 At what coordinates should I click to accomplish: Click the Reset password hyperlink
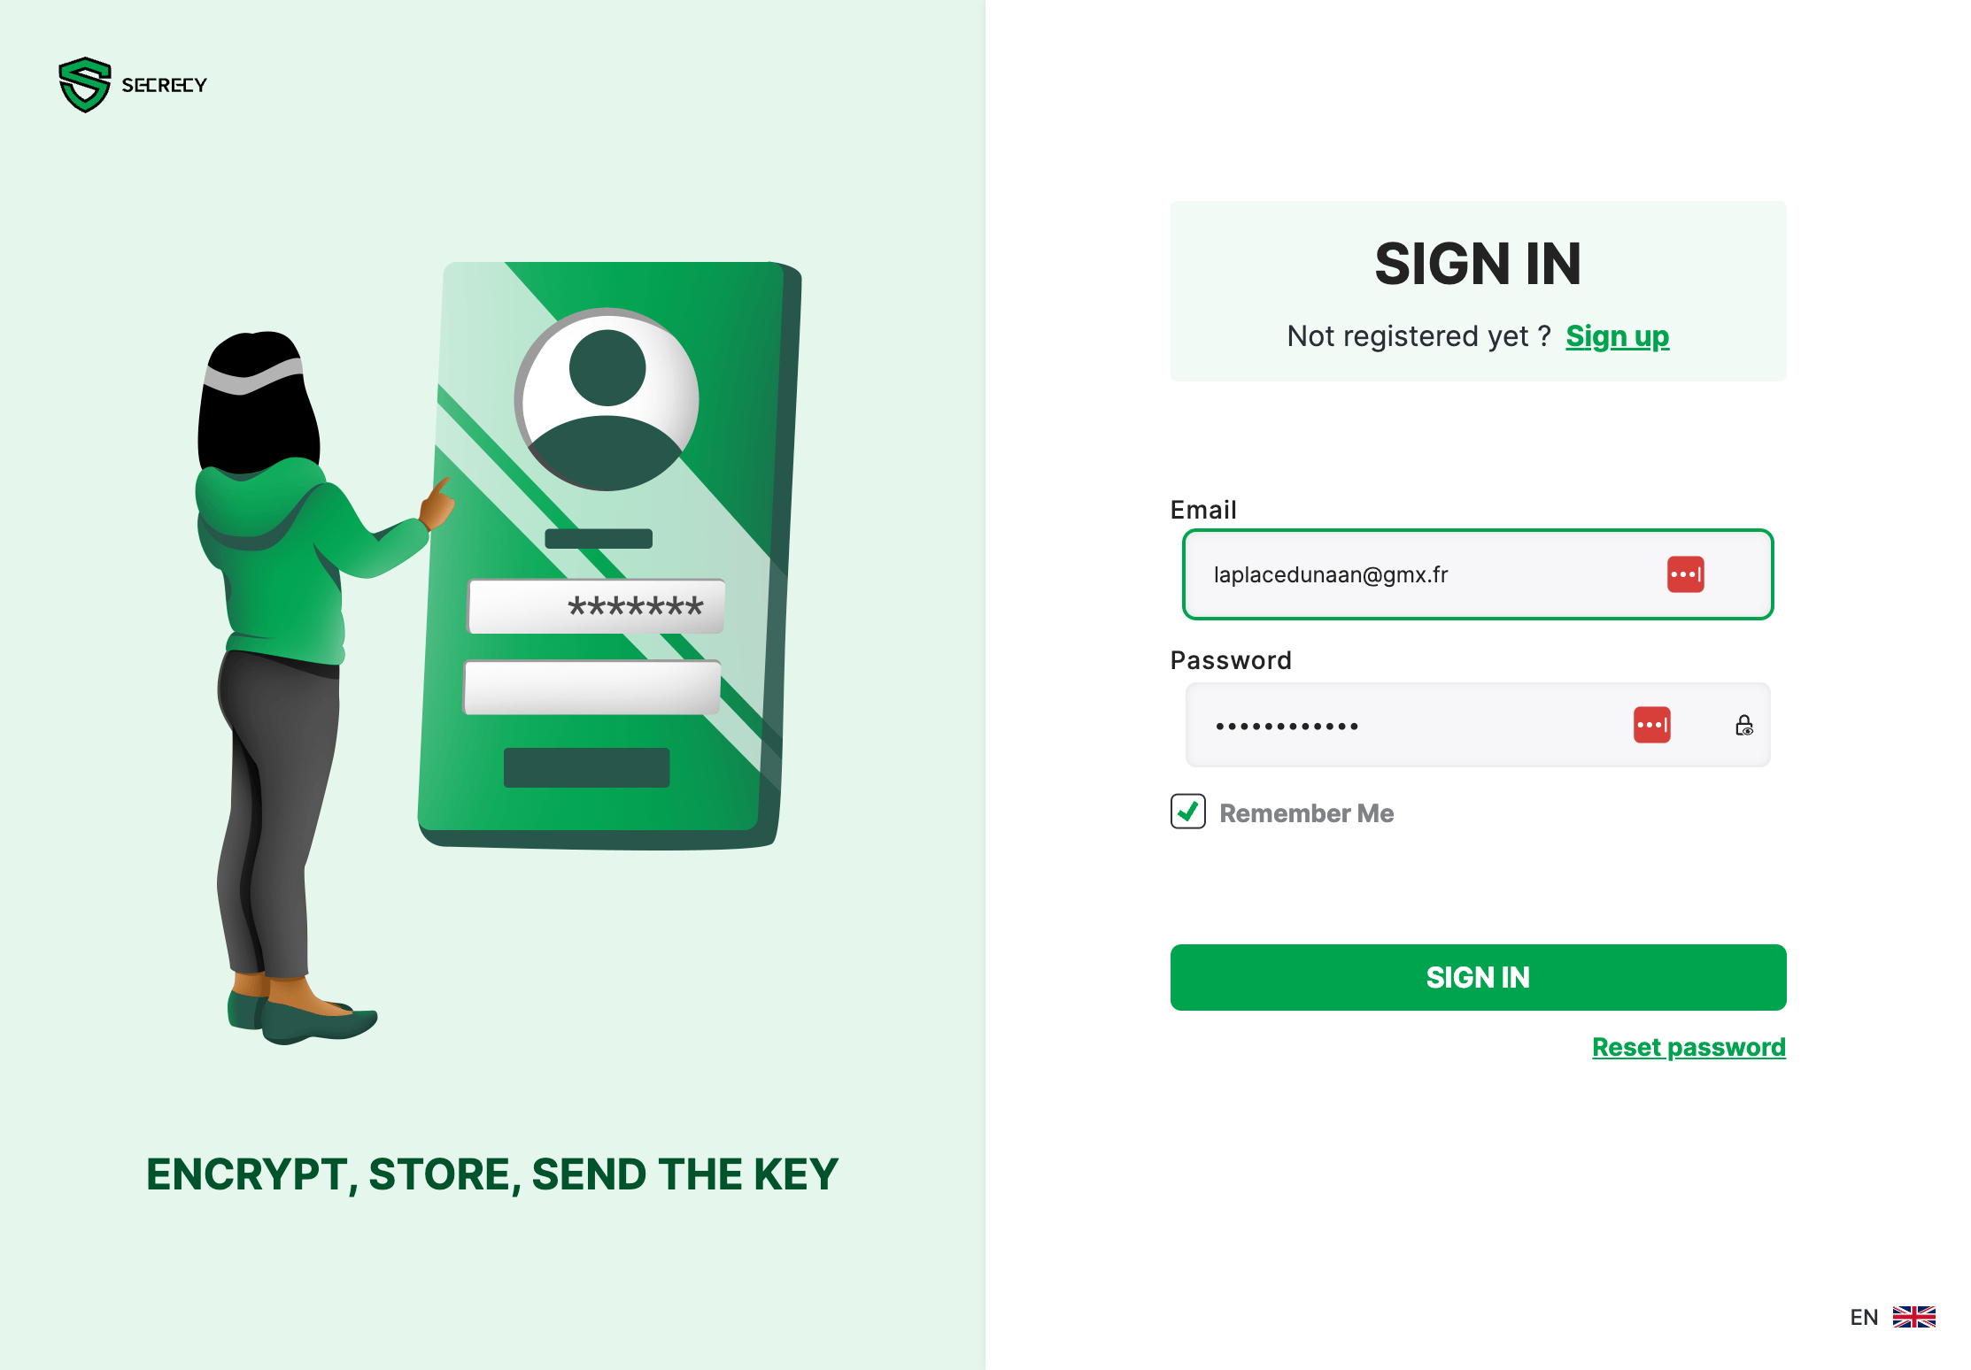pos(1688,1045)
